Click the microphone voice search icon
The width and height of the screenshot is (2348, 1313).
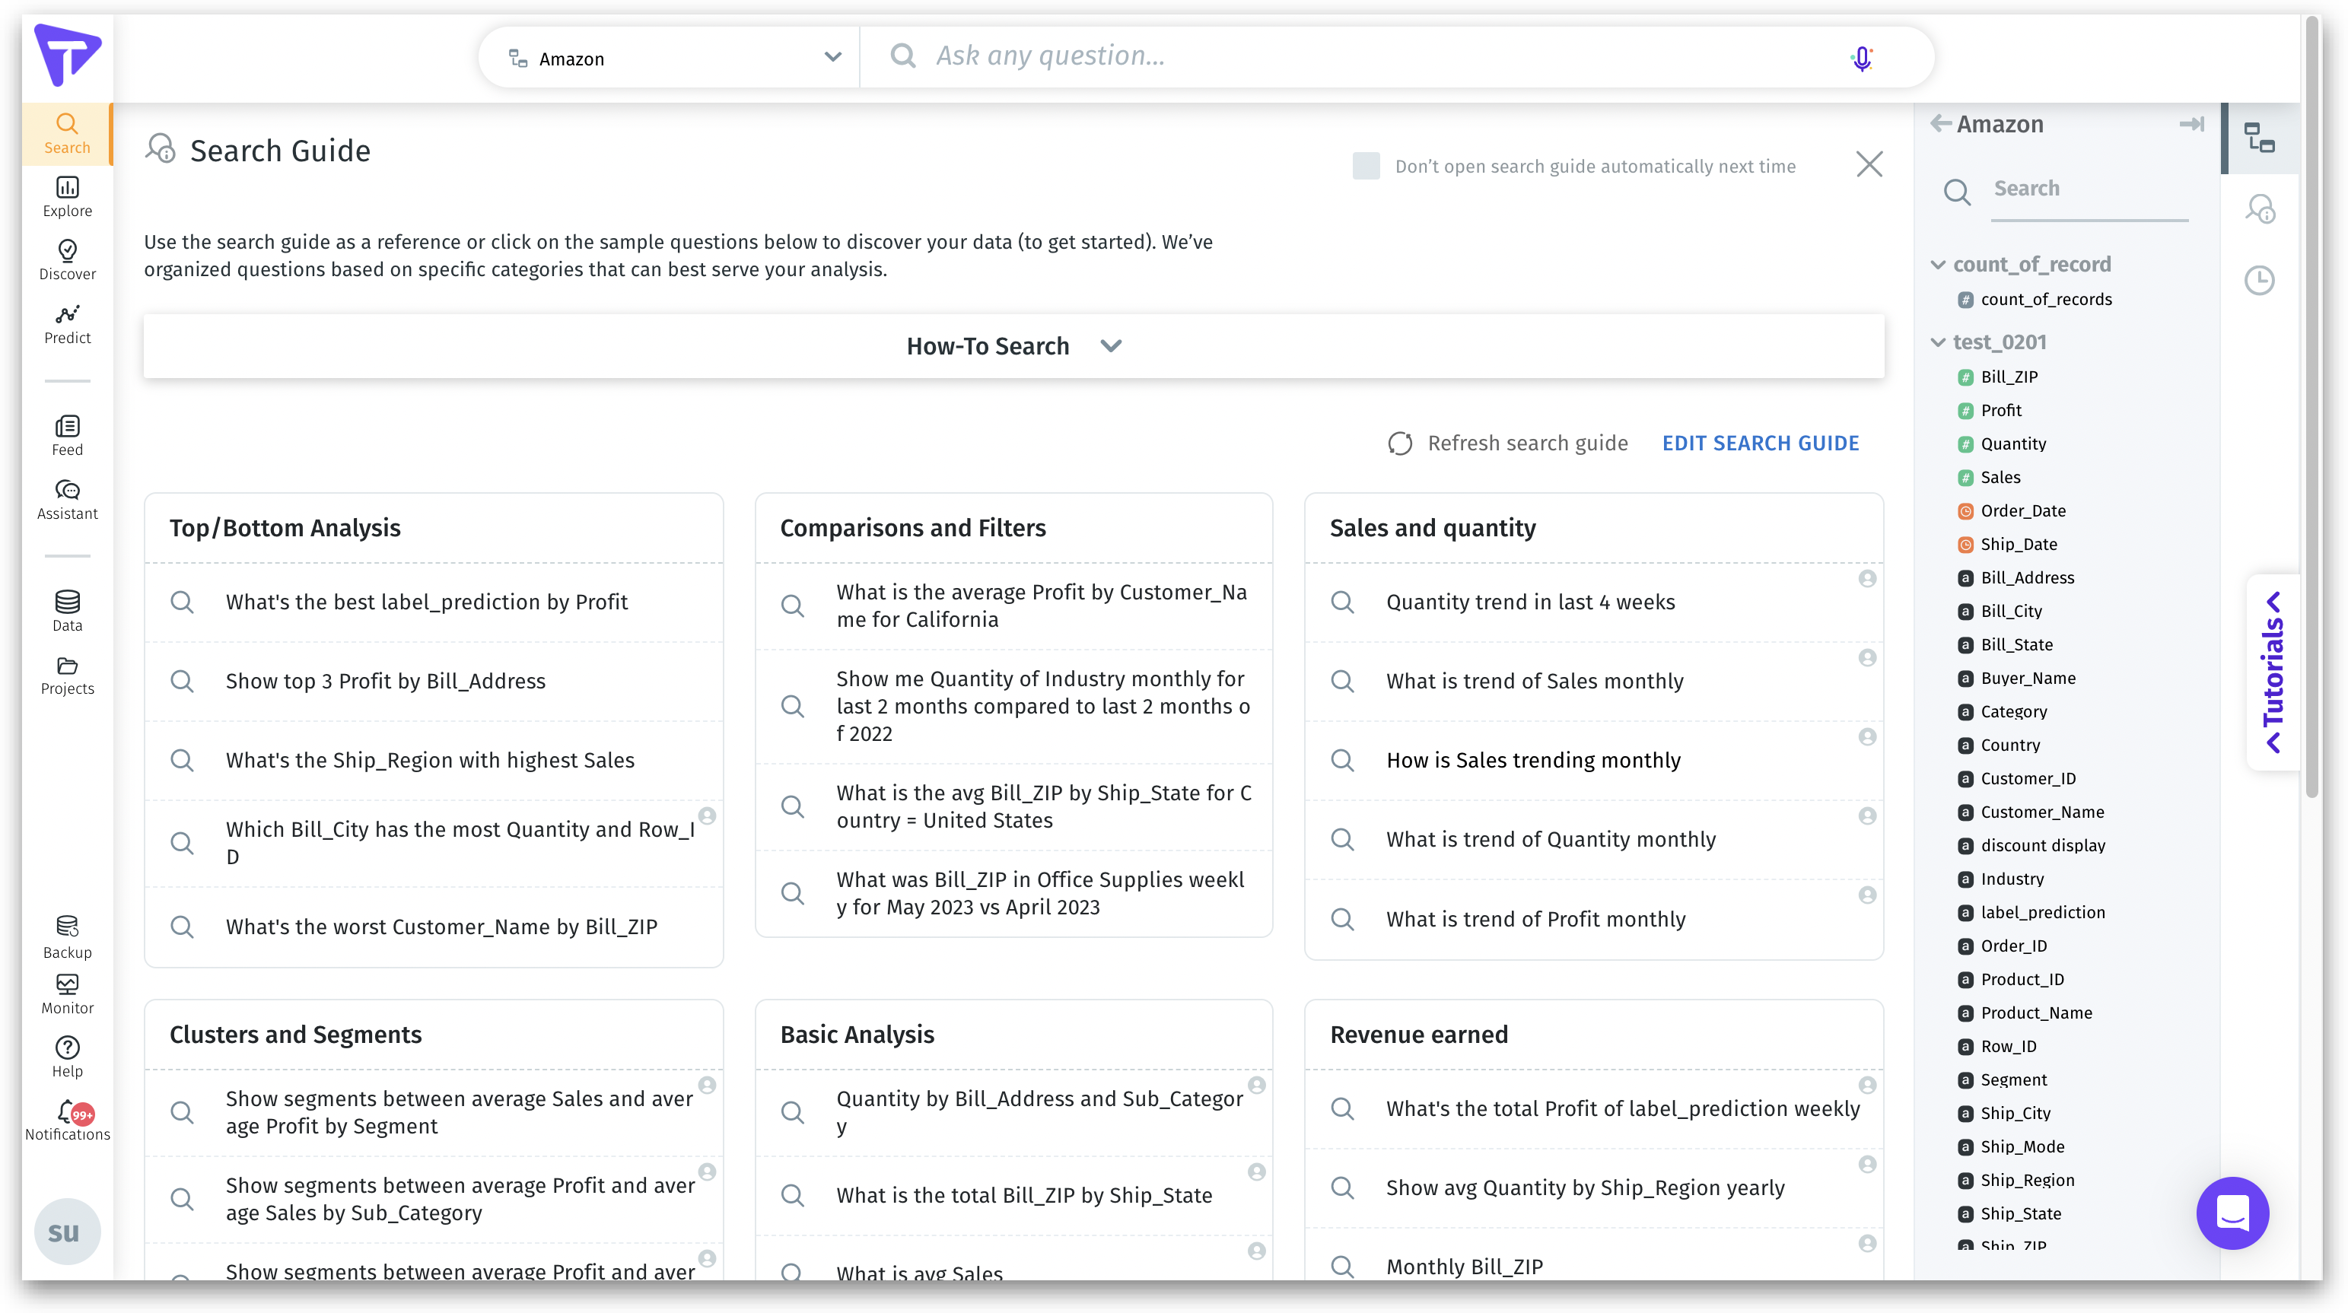1861,59
